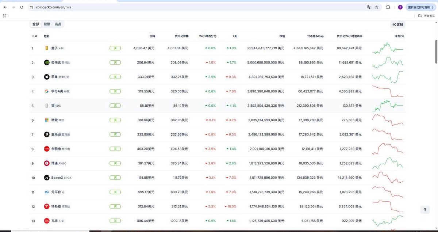The image size is (438, 232).
Task: Open the translate page icon
Action: 369,7
